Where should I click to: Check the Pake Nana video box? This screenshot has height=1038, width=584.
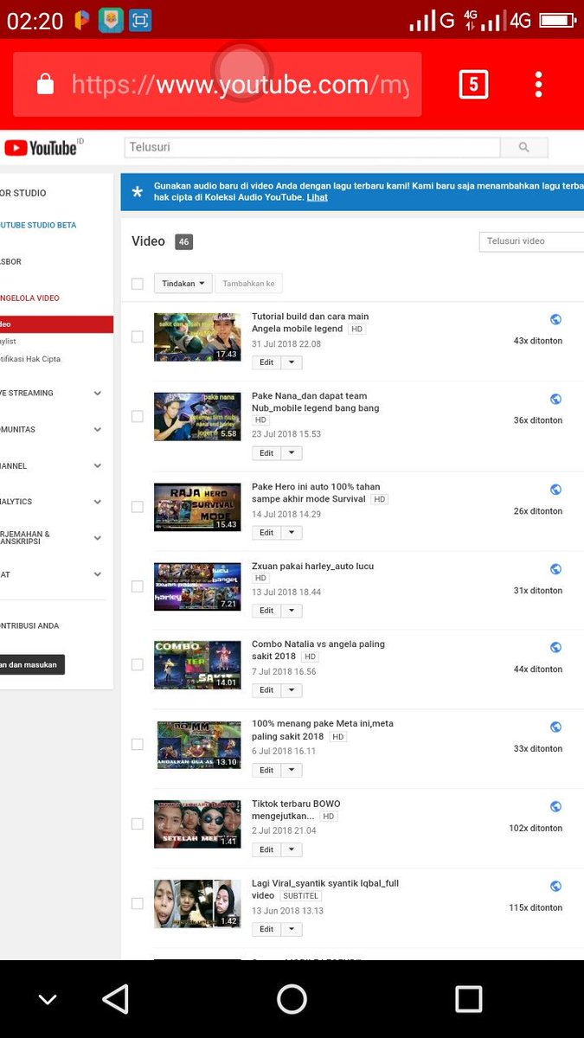137,416
